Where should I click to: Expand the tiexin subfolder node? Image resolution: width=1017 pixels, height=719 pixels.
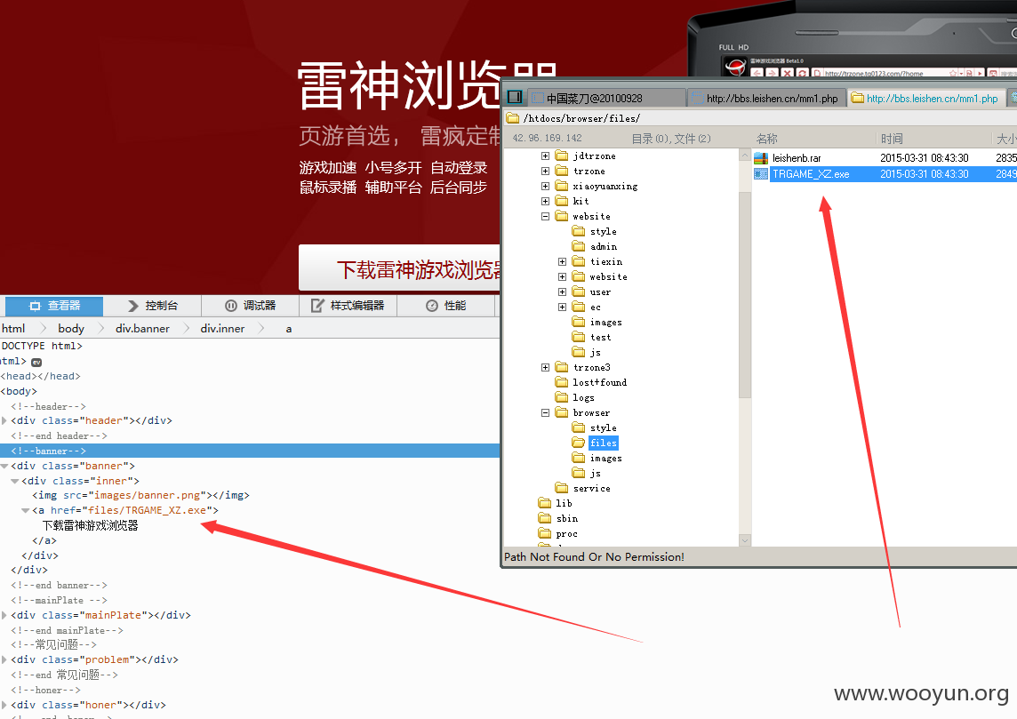point(563,261)
